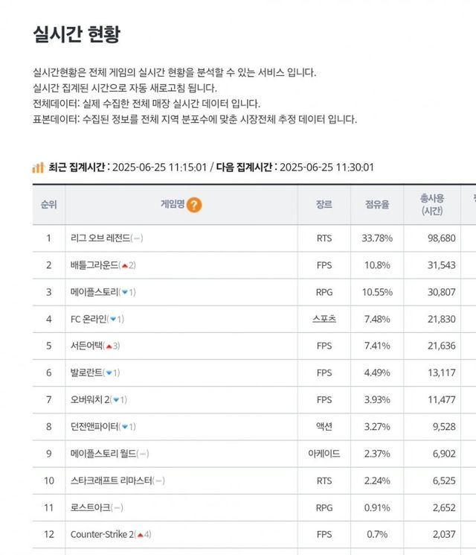Click the blue down arrow next to 던전앤파이터
The image size is (476, 555).
click(x=125, y=427)
